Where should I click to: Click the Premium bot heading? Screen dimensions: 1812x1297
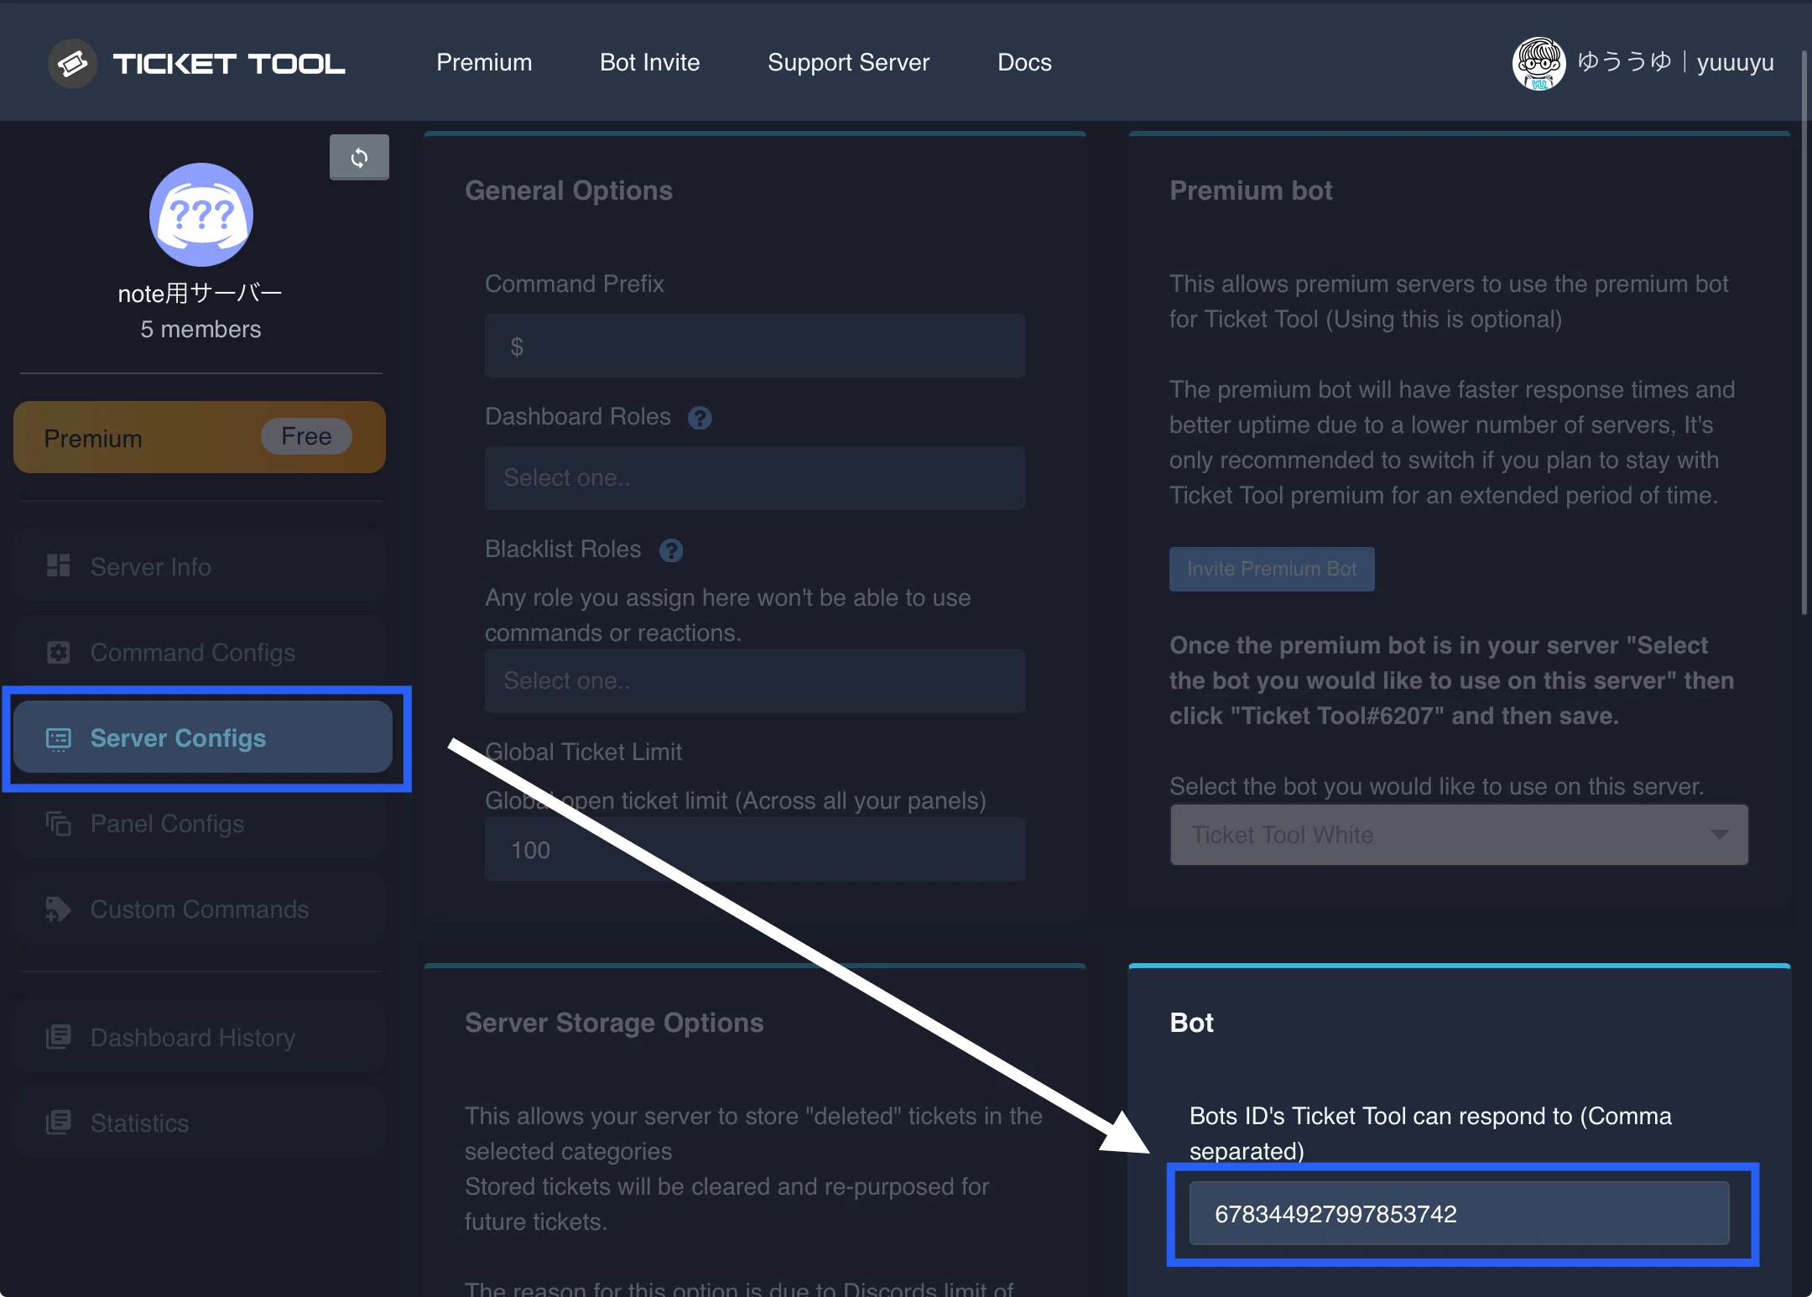pyautogui.click(x=1251, y=190)
